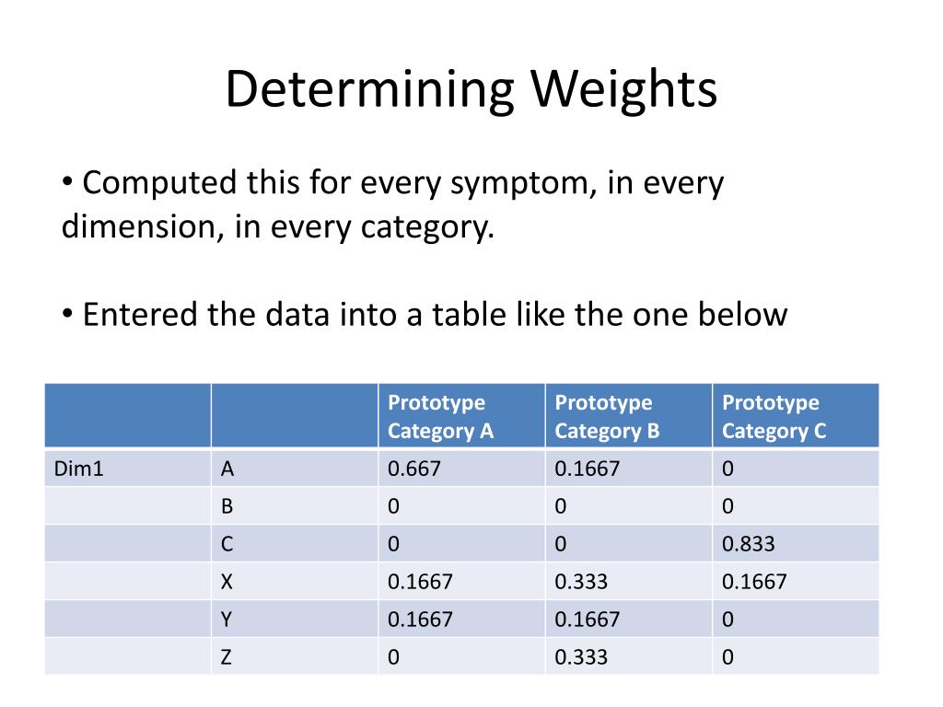Click the Entered the data bullet text
Viewport: 943px width, 707px height.
pyautogui.click(x=425, y=314)
